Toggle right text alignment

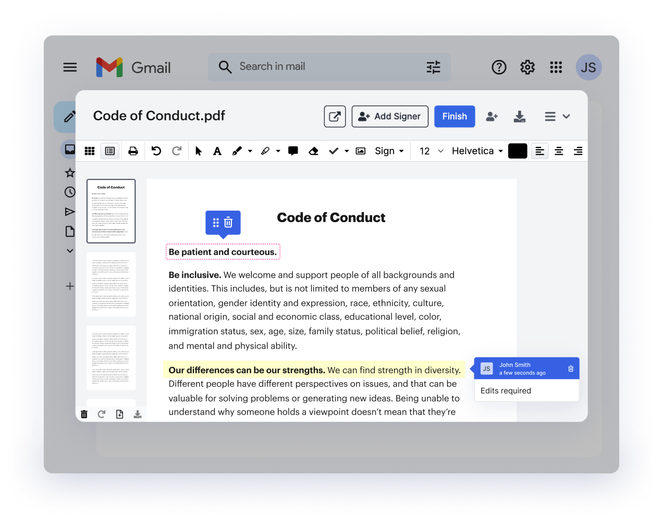pyautogui.click(x=578, y=151)
